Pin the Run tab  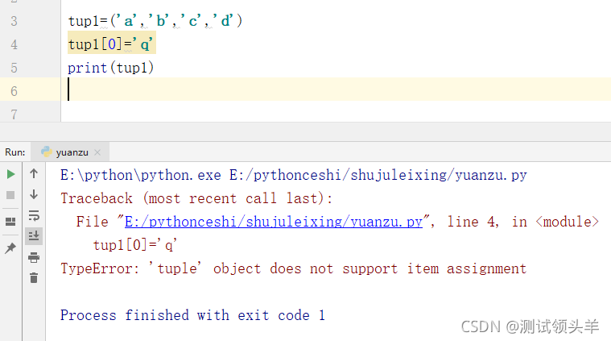click(10, 248)
